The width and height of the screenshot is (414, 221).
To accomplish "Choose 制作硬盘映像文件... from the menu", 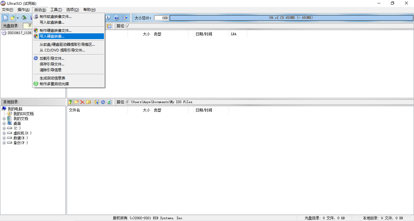I will pyautogui.click(x=68, y=30).
